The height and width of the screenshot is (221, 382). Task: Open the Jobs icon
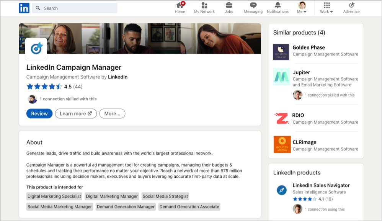tap(229, 8)
